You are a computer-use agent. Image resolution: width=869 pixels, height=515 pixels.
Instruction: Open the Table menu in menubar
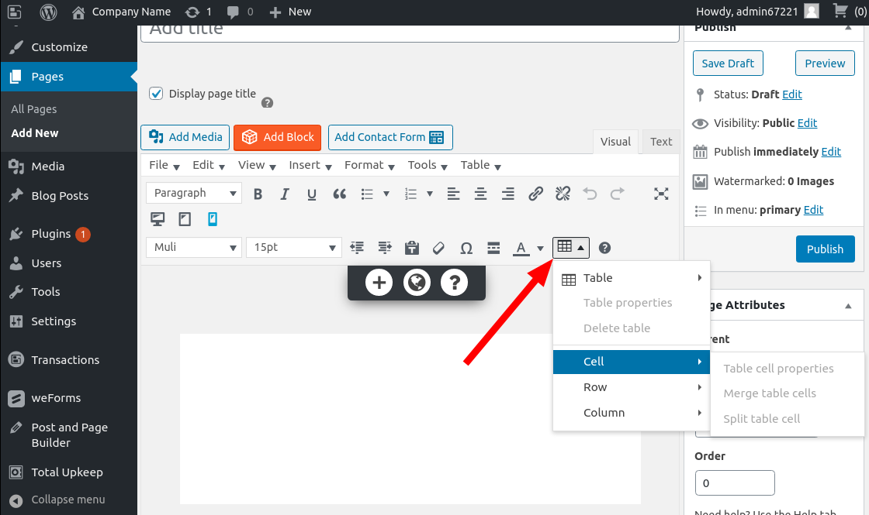[x=480, y=165]
